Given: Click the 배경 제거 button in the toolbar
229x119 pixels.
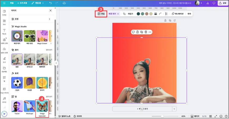Looking at the screenshot, I should (114, 14).
